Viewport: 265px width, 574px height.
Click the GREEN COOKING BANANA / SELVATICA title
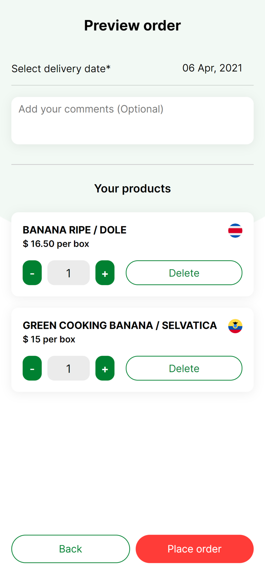(120, 325)
